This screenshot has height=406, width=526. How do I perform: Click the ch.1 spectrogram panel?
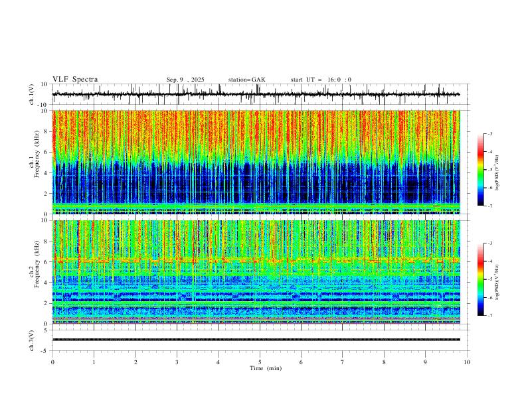click(256, 162)
